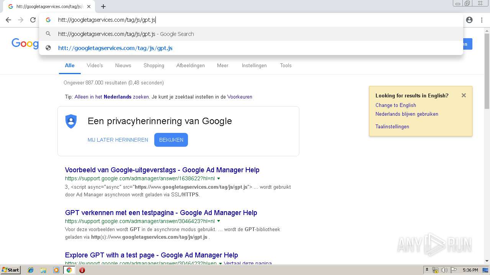490x275 pixels.
Task: Switch to the Nieuws tab
Action: point(123,65)
